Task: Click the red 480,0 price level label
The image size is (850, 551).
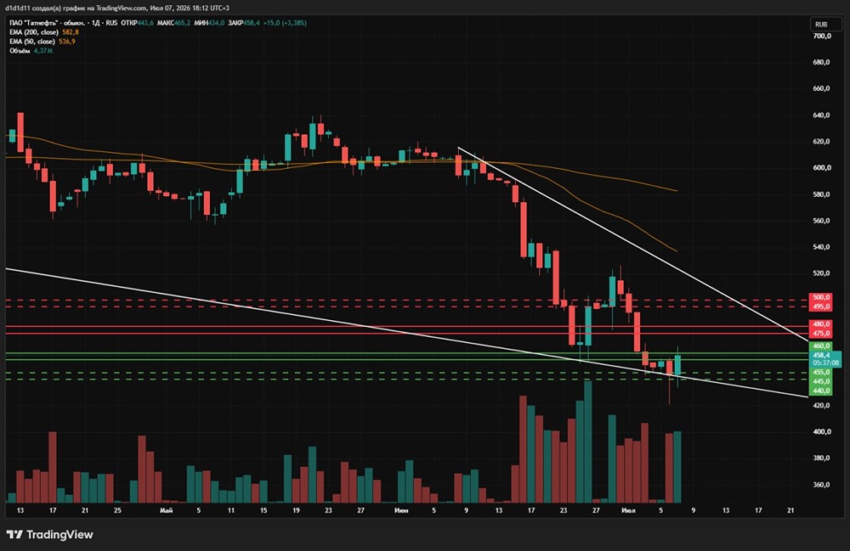Action: click(x=821, y=323)
